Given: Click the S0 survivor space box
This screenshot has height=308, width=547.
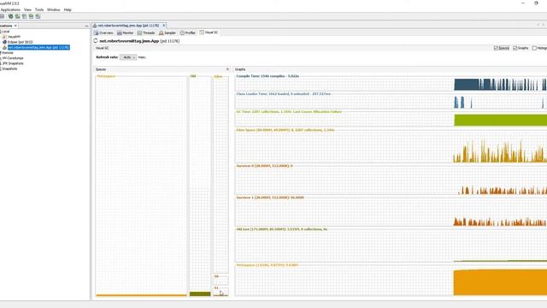Looking at the screenshot, I should tap(221, 280).
